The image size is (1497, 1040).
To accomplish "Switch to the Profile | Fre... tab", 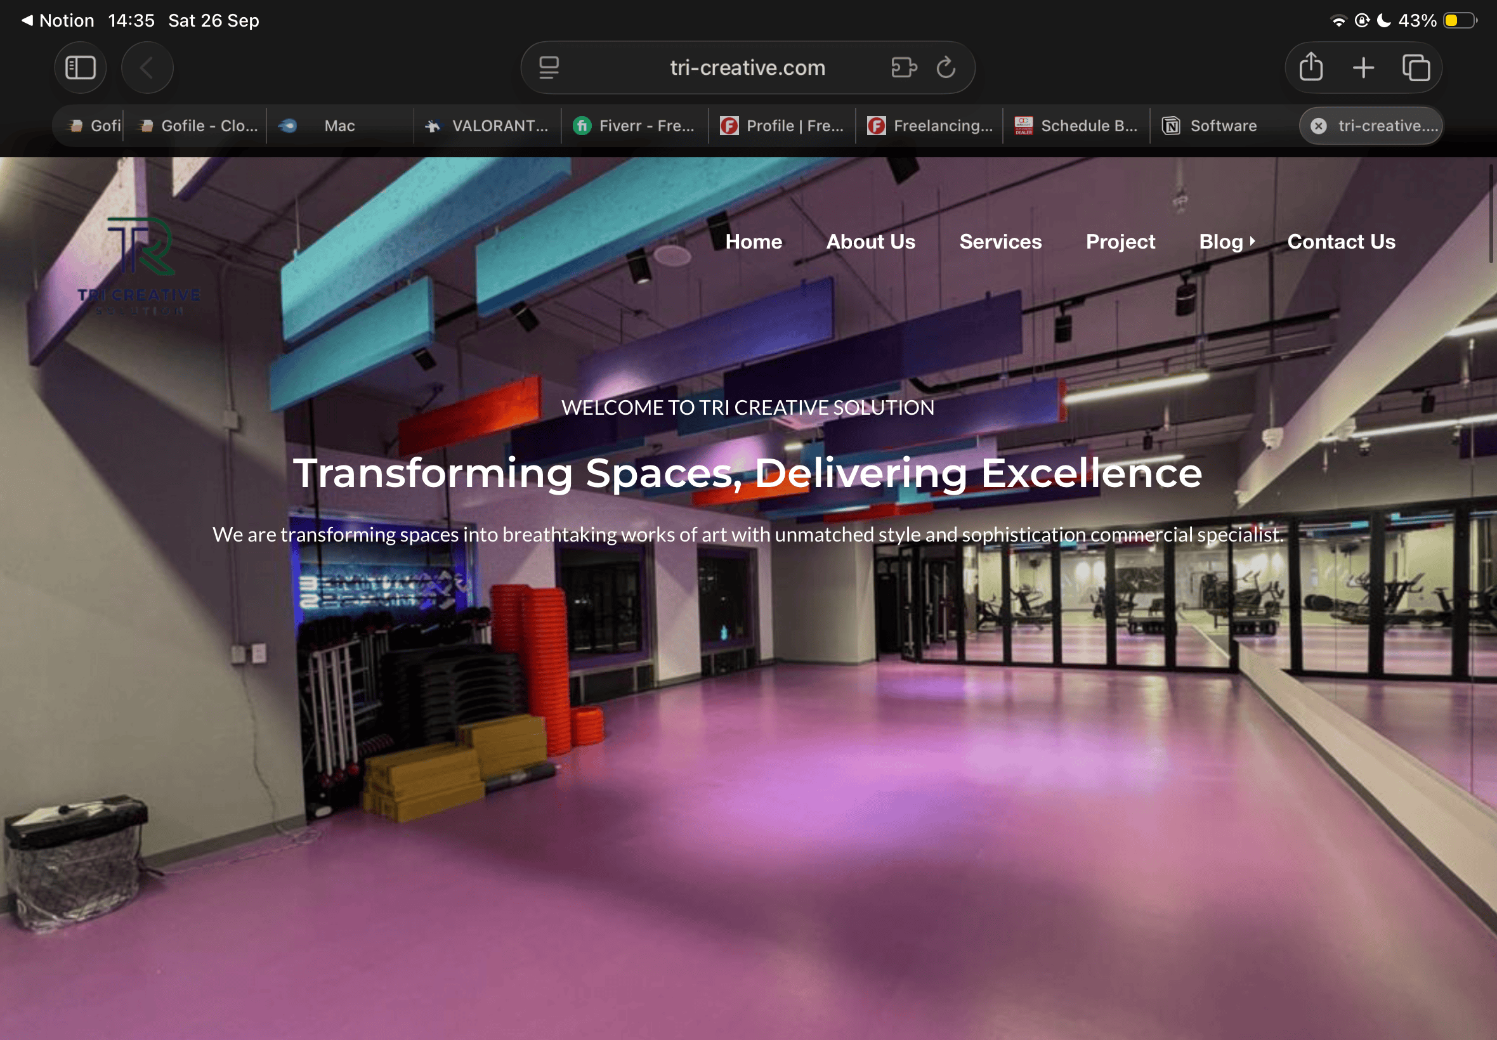I will (782, 126).
